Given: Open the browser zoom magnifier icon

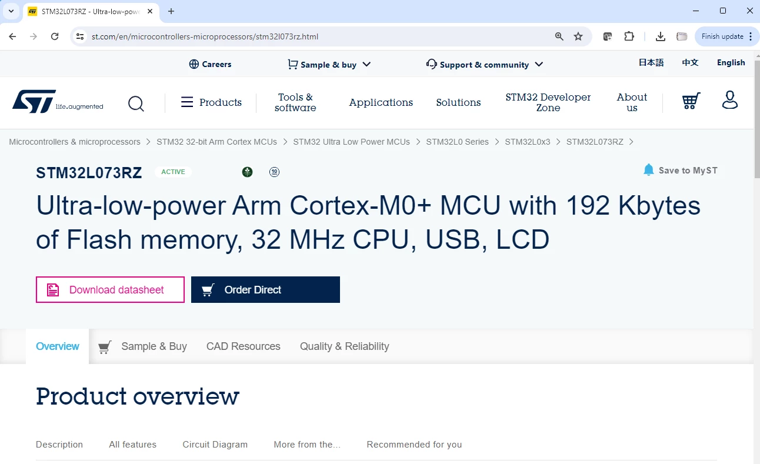Looking at the screenshot, I should pos(559,36).
